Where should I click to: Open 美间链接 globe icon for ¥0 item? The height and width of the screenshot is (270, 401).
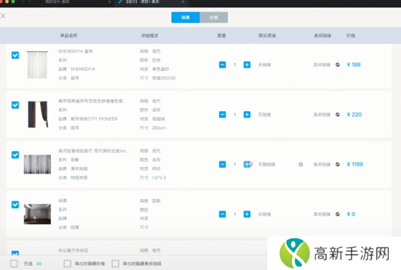[x=338, y=215]
